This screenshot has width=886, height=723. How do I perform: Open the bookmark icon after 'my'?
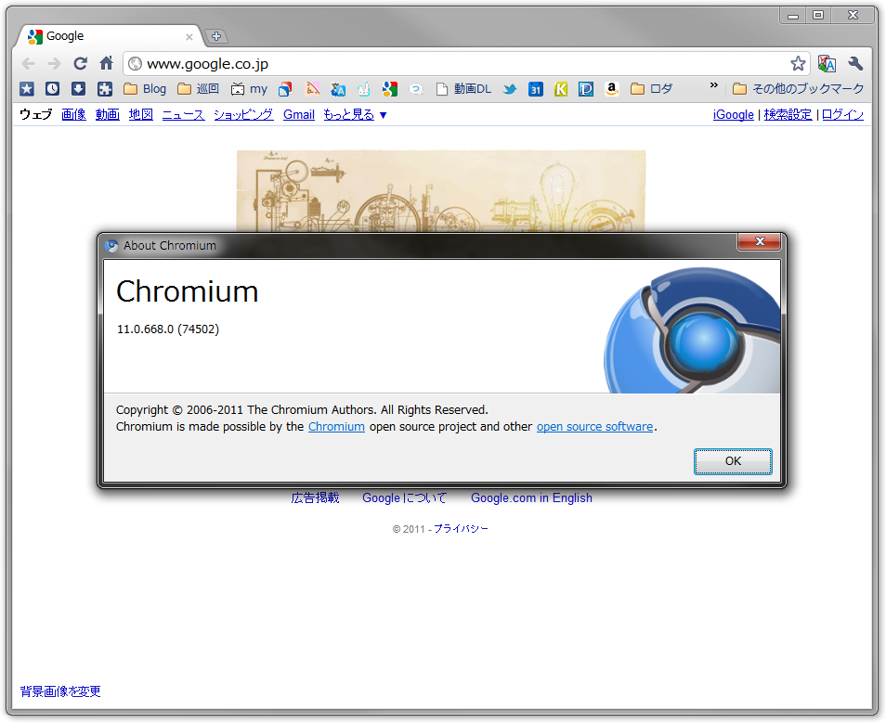click(285, 89)
